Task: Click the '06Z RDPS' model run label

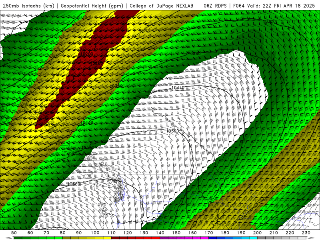Action: click(215, 6)
